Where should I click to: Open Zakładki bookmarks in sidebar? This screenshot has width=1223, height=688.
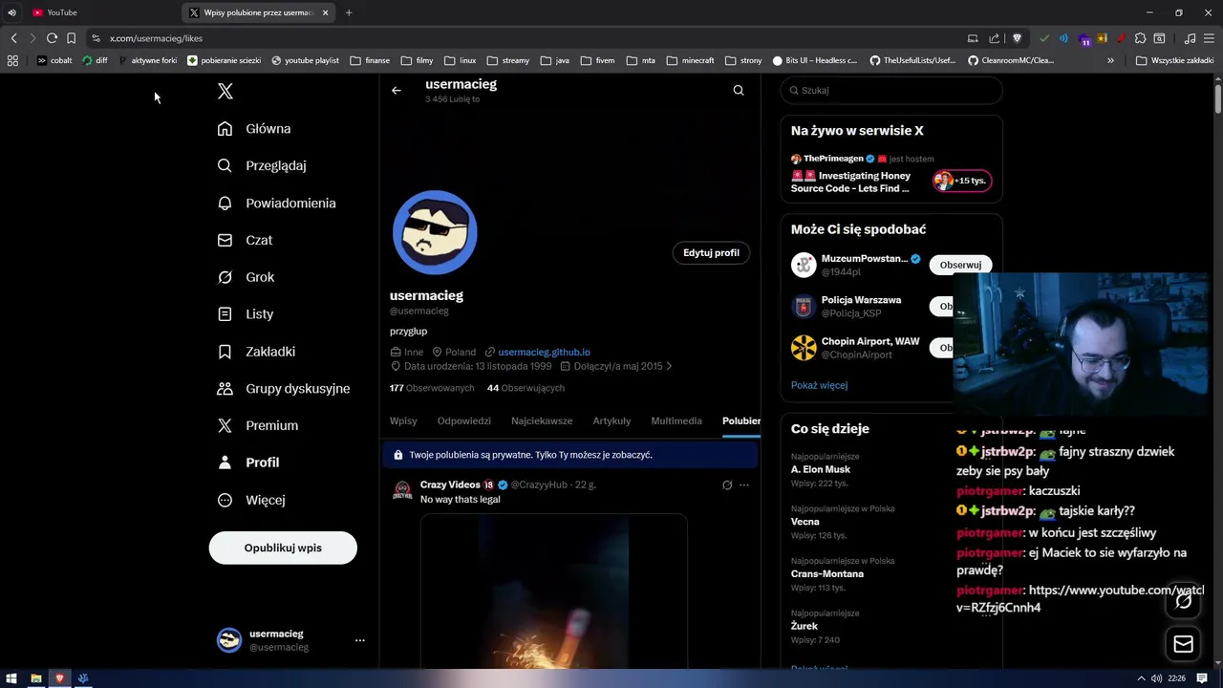pyautogui.click(x=256, y=351)
